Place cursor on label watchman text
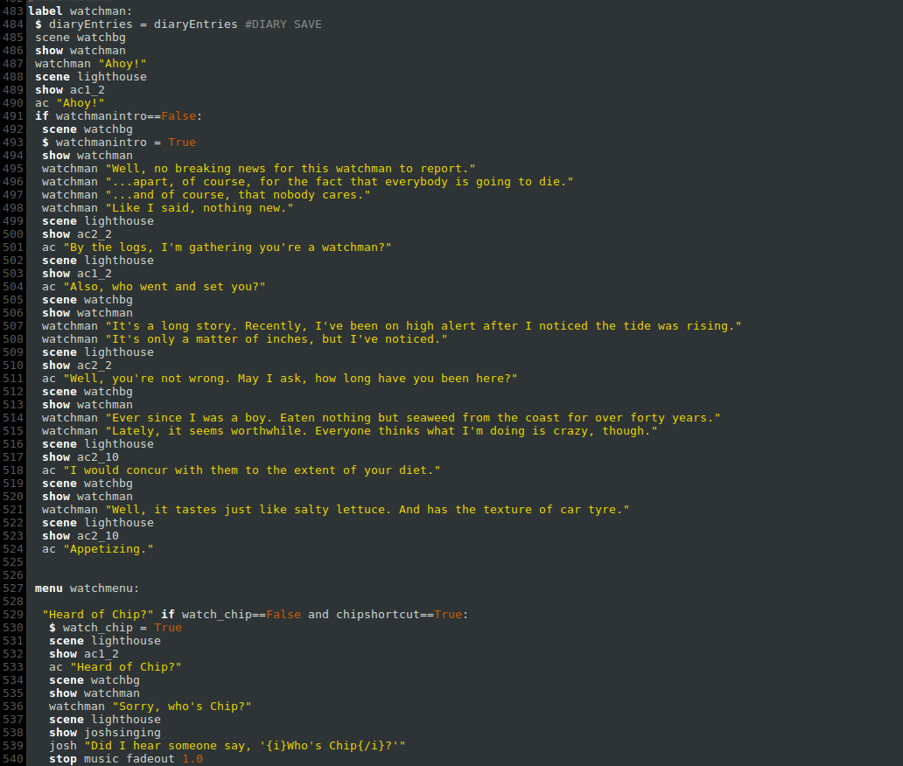 tap(80, 11)
